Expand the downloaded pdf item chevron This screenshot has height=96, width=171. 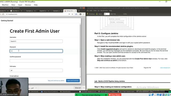pos(36,88)
